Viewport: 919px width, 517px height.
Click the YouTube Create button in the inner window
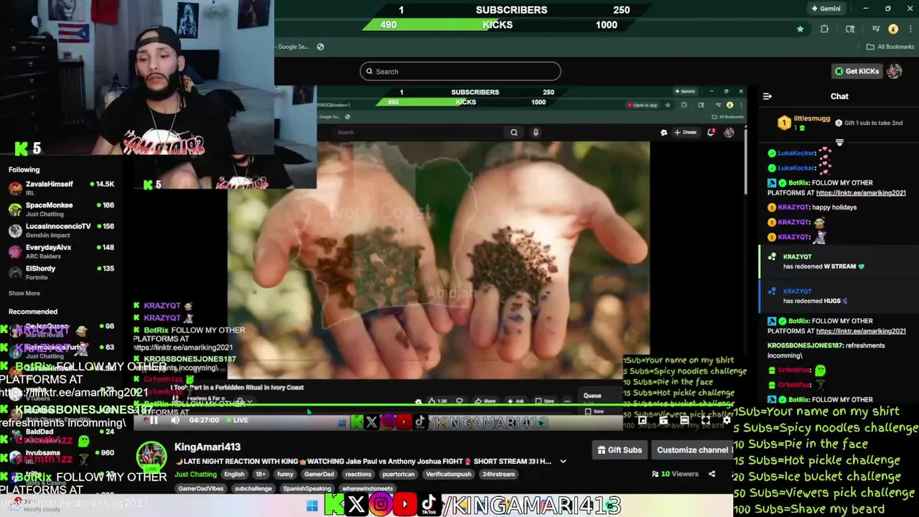[x=685, y=132]
